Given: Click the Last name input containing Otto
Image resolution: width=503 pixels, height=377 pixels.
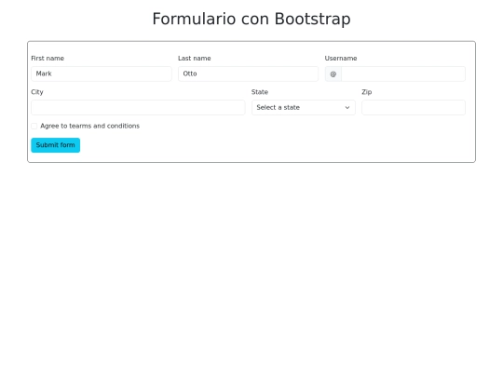Looking at the screenshot, I should point(249,74).
